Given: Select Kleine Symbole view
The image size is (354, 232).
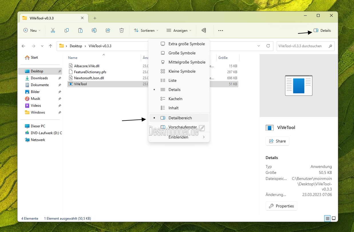Looking at the screenshot, I should pyautogui.click(x=179, y=71).
